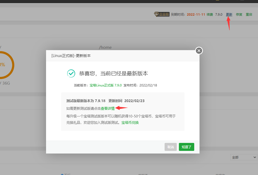Click the 2022-11-11 expiry date
Screen dimensions: 258x175
click(x=196, y=15)
